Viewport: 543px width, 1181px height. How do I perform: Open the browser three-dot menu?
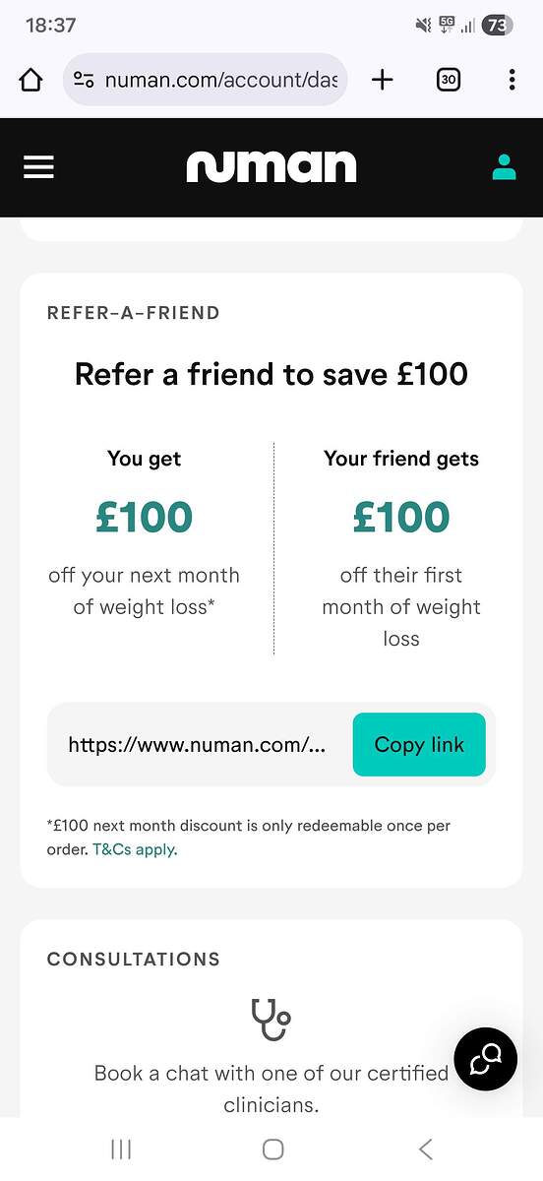coord(512,80)
